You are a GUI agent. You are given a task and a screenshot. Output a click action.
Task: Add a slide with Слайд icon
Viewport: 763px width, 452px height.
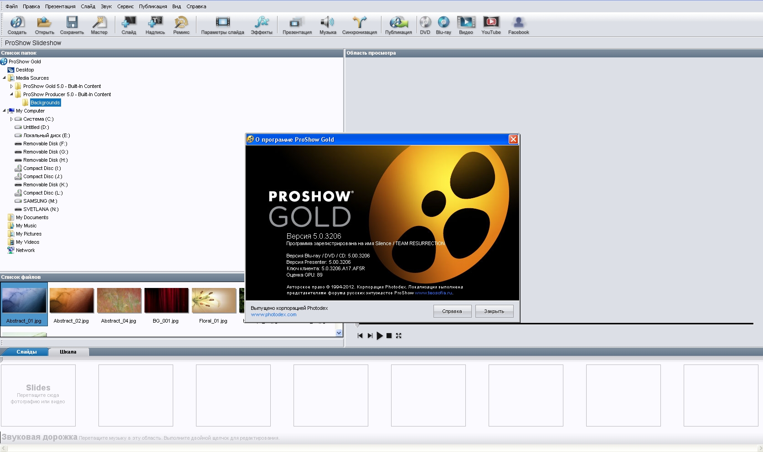pyautogui.click(x=129, y=25)
